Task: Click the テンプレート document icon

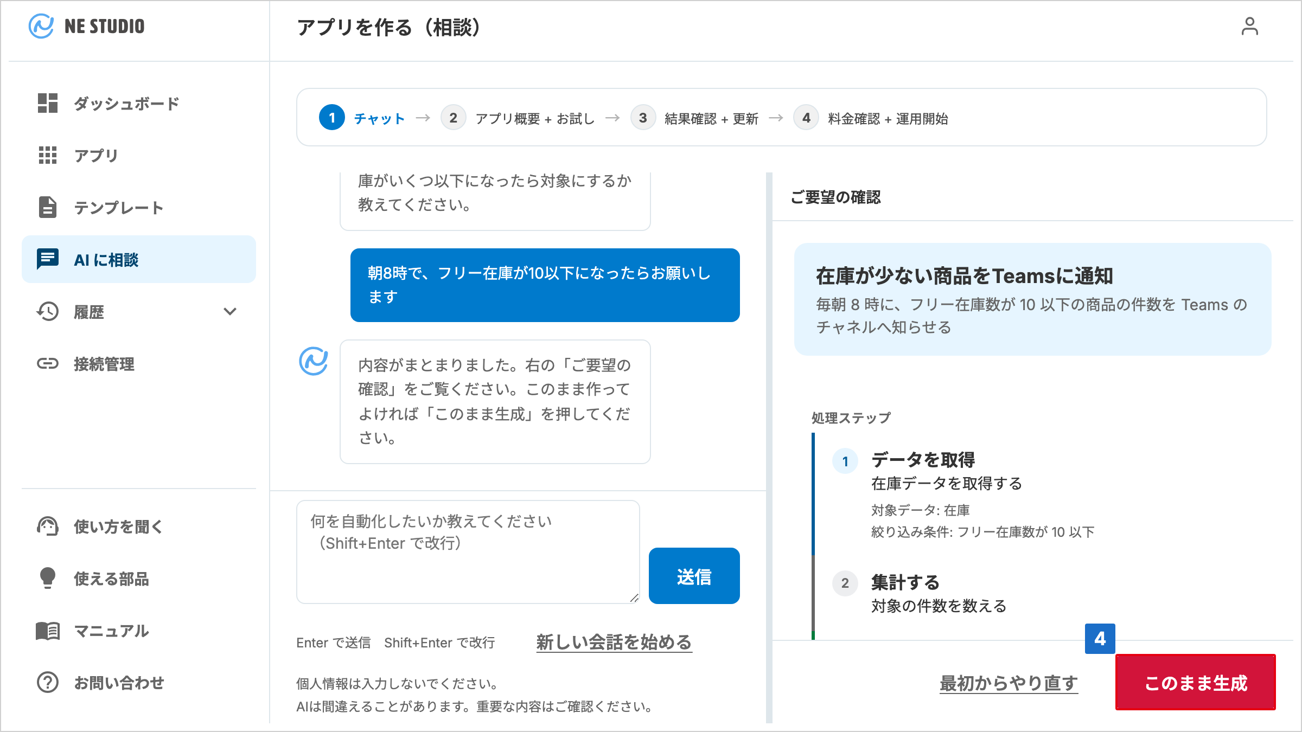Action: tap(48, 207)
